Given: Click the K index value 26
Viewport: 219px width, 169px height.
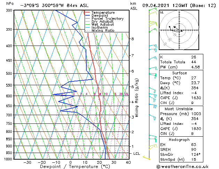Looking at the screenshot, I should pos(194,57).
